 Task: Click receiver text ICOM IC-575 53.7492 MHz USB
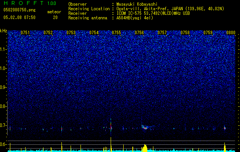[153, 13]
